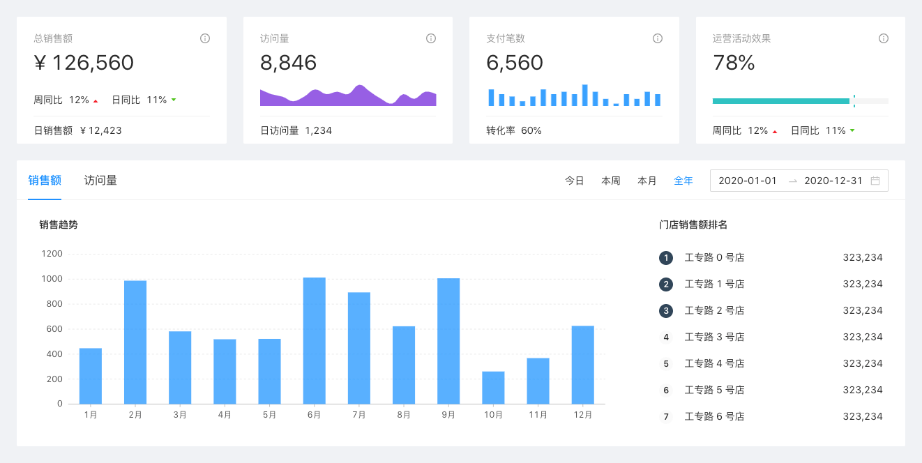Screen dimensions: 922x463
Task: Select the 本月 time range
Action: coord(647,181)
